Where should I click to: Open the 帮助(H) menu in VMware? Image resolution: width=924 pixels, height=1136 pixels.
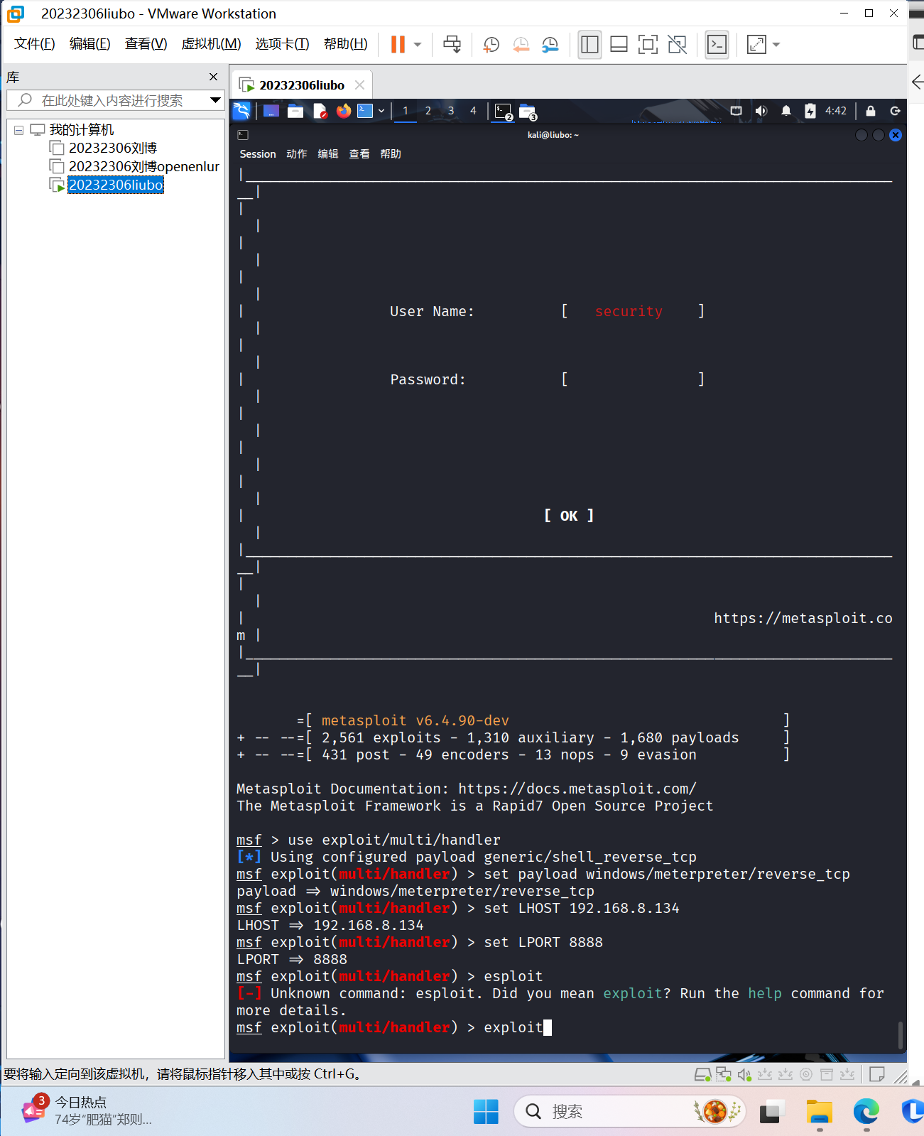(345, 44)
